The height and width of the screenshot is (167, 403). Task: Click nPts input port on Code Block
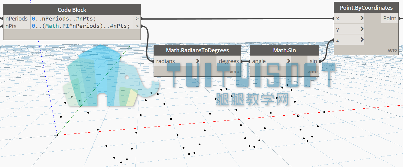[17, 26]
